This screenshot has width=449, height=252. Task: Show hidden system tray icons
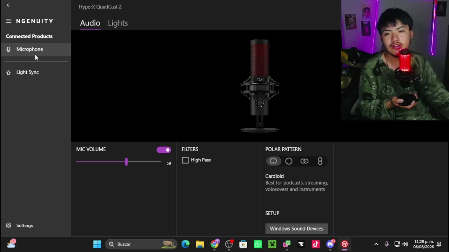376,244
